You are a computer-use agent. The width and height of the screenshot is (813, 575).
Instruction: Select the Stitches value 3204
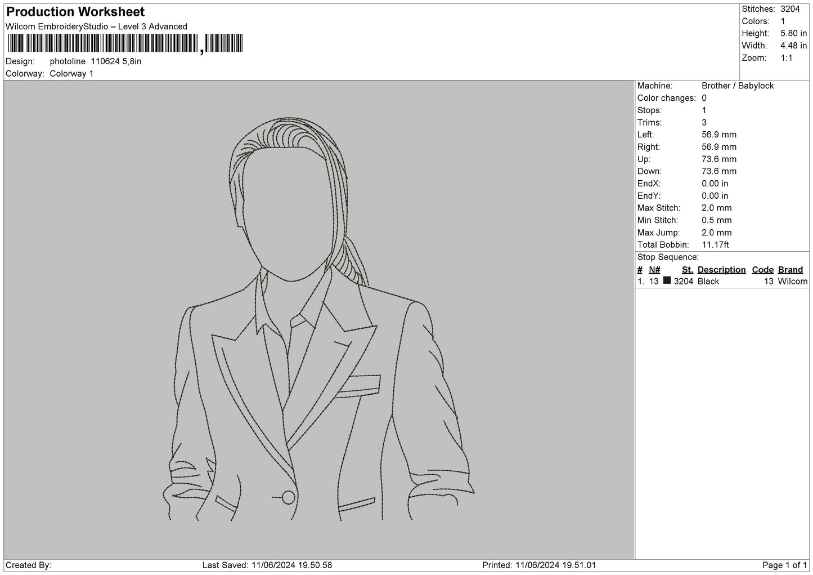pos(790,9)
